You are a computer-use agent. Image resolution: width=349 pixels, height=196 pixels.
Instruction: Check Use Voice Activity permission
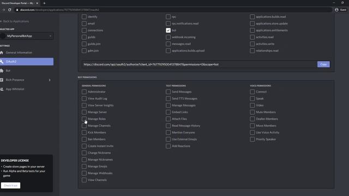[252, 132]
